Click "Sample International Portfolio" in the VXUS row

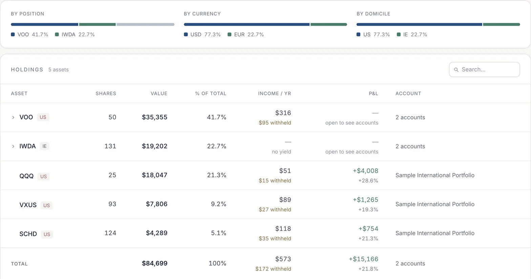click(435, 204)
